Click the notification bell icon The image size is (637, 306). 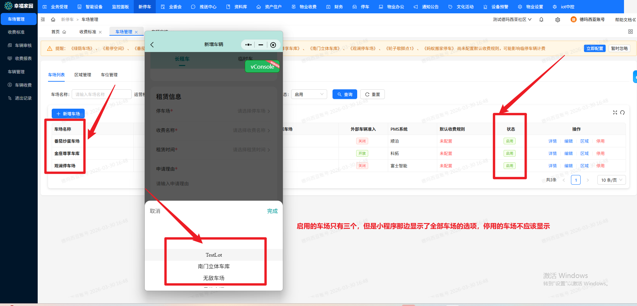coord(541,20)
